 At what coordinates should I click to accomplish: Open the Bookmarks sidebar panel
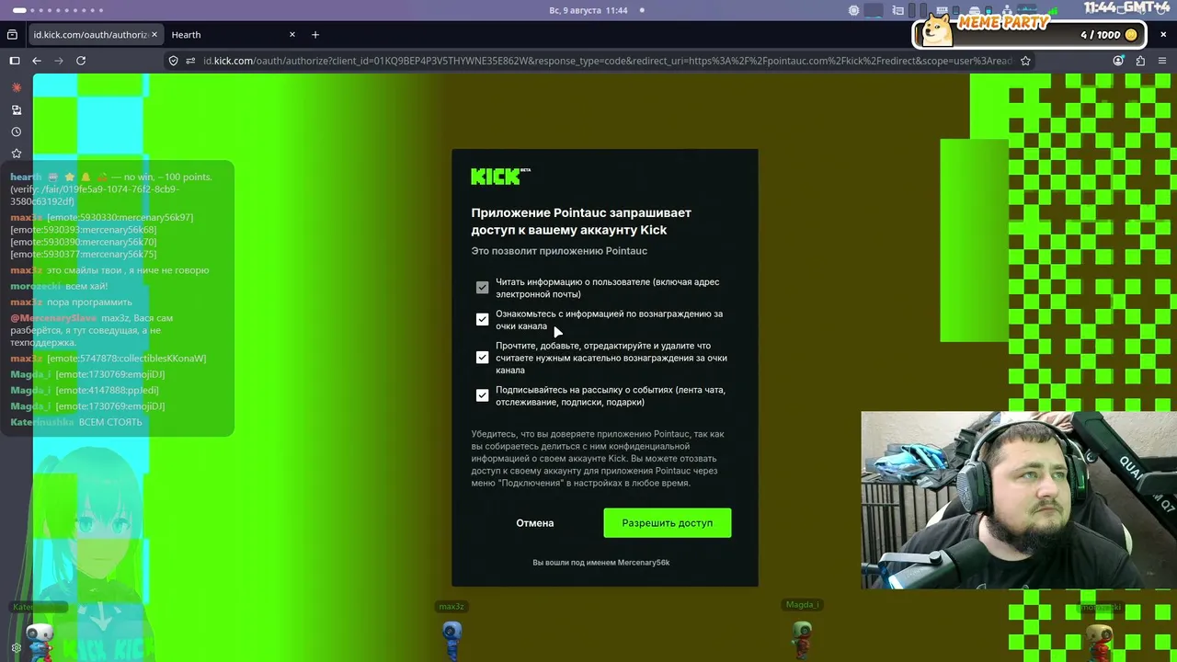click(x=17, y=154)
